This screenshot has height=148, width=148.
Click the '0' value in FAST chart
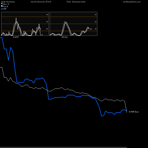tap(42, 35)
